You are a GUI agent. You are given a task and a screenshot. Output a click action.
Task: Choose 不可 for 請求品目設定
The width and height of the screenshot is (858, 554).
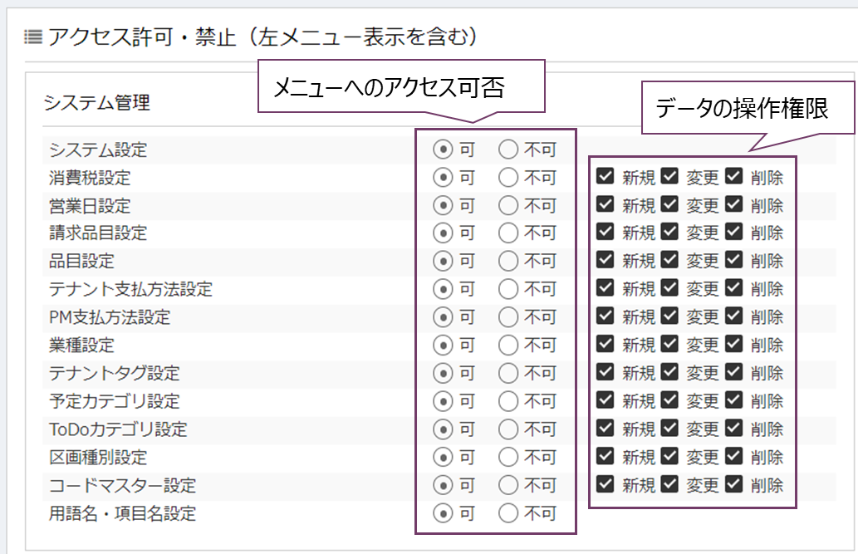508,233
